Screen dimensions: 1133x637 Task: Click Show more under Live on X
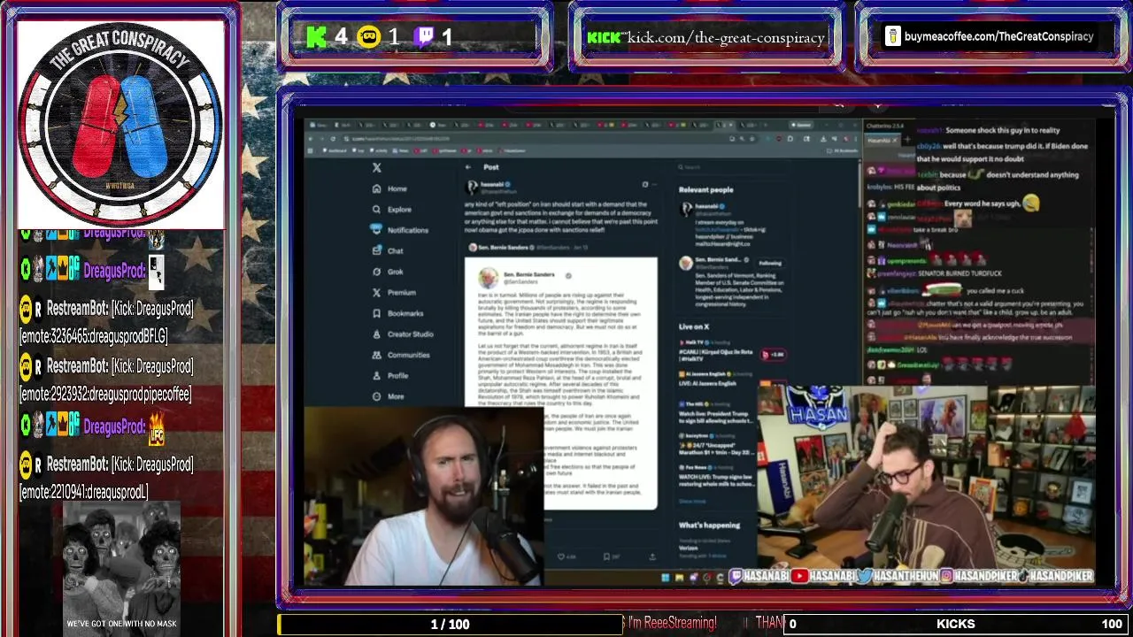point(692,501)
